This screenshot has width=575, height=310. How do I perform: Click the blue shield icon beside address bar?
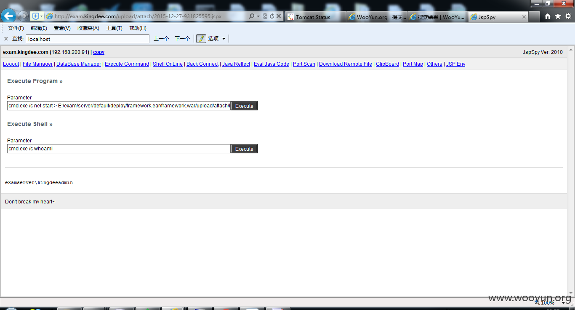35,16
